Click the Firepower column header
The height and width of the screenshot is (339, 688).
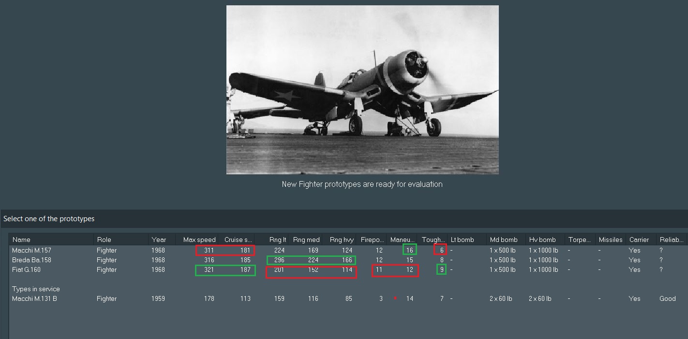(372, 240)
